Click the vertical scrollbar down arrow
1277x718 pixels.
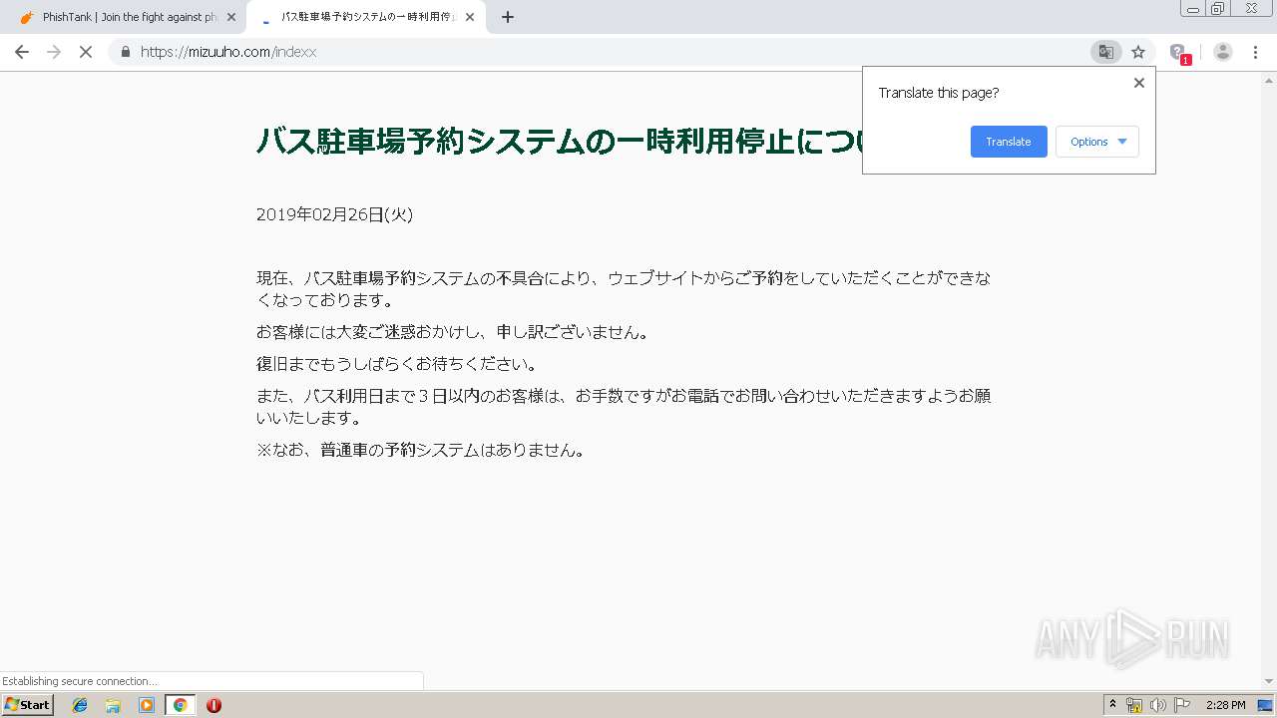1269,682
